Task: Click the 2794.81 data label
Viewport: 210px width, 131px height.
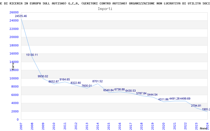Action: pyautogui.click(x=196, y=106)
